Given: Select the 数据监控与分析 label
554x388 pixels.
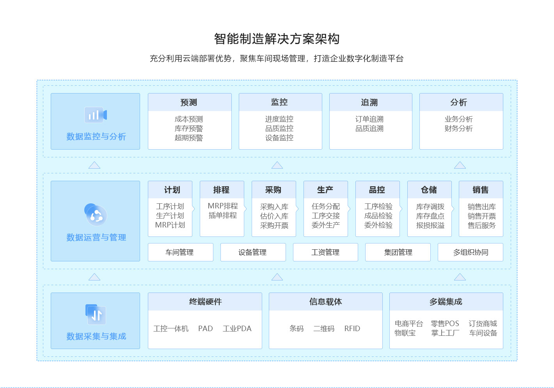Looking at the screenshot, I should (96, 136).
